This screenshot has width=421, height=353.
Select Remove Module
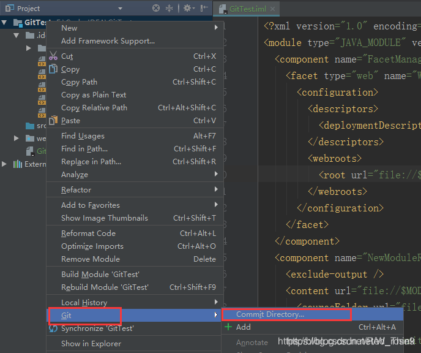(135, 259)
